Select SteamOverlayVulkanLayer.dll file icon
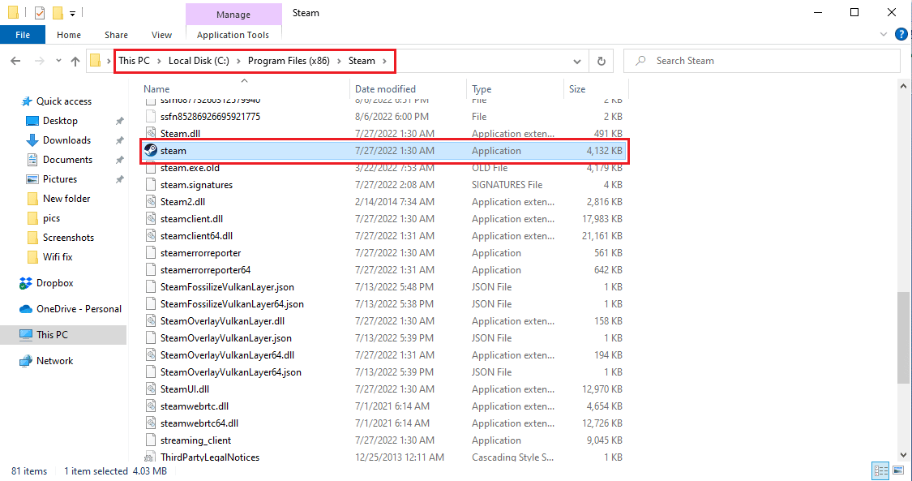912x481 pixels. pos(151,321)
